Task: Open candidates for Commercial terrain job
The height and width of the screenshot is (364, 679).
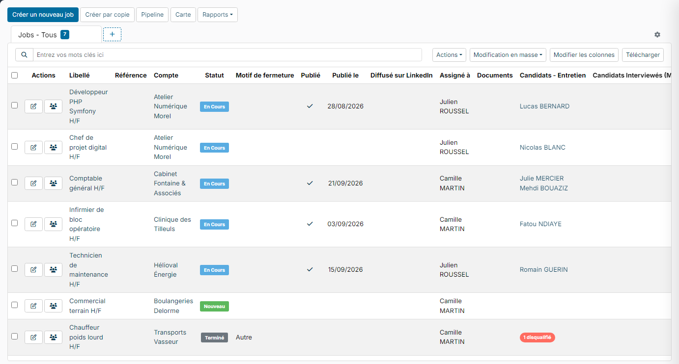Action: point(53,306)
